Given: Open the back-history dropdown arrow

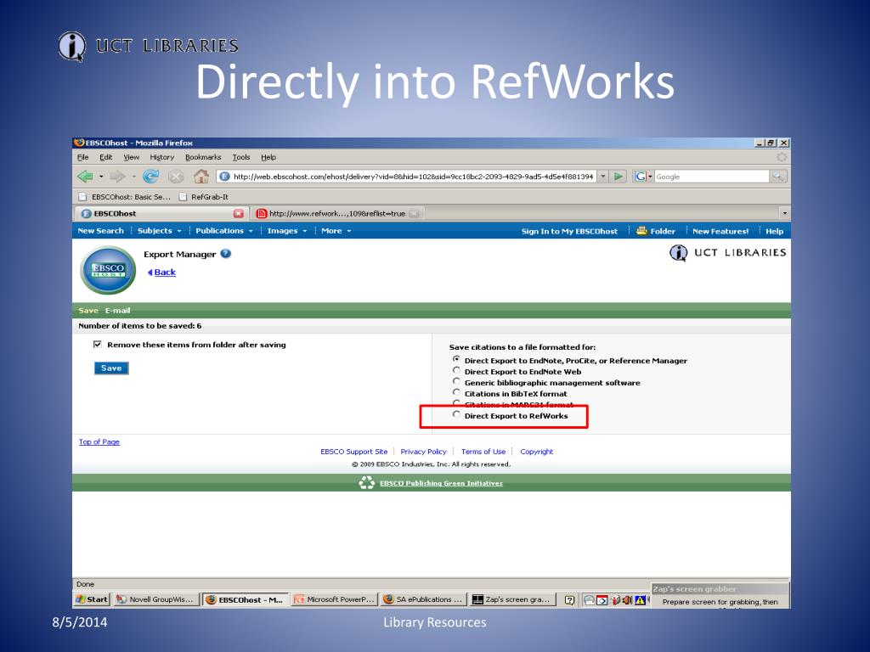Looking at the screenshot, I should click(x=101, y=177).
